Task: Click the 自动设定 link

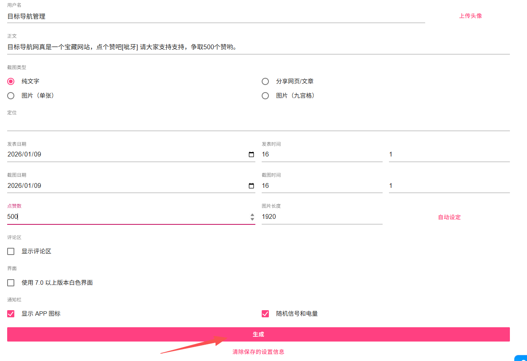Action: pyautogui.click(x=449, y=217)
